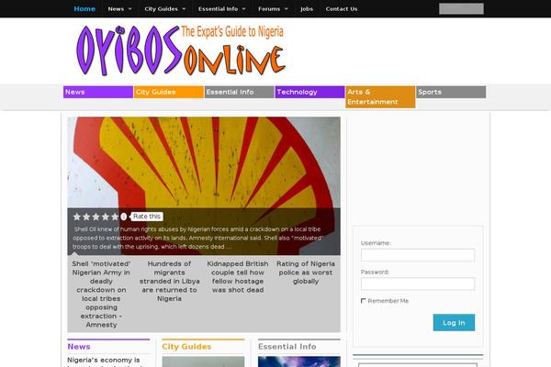Open Rating of Nigeria police headline
The width and height of the screenshot is (551, 367).
pos(306,272)
